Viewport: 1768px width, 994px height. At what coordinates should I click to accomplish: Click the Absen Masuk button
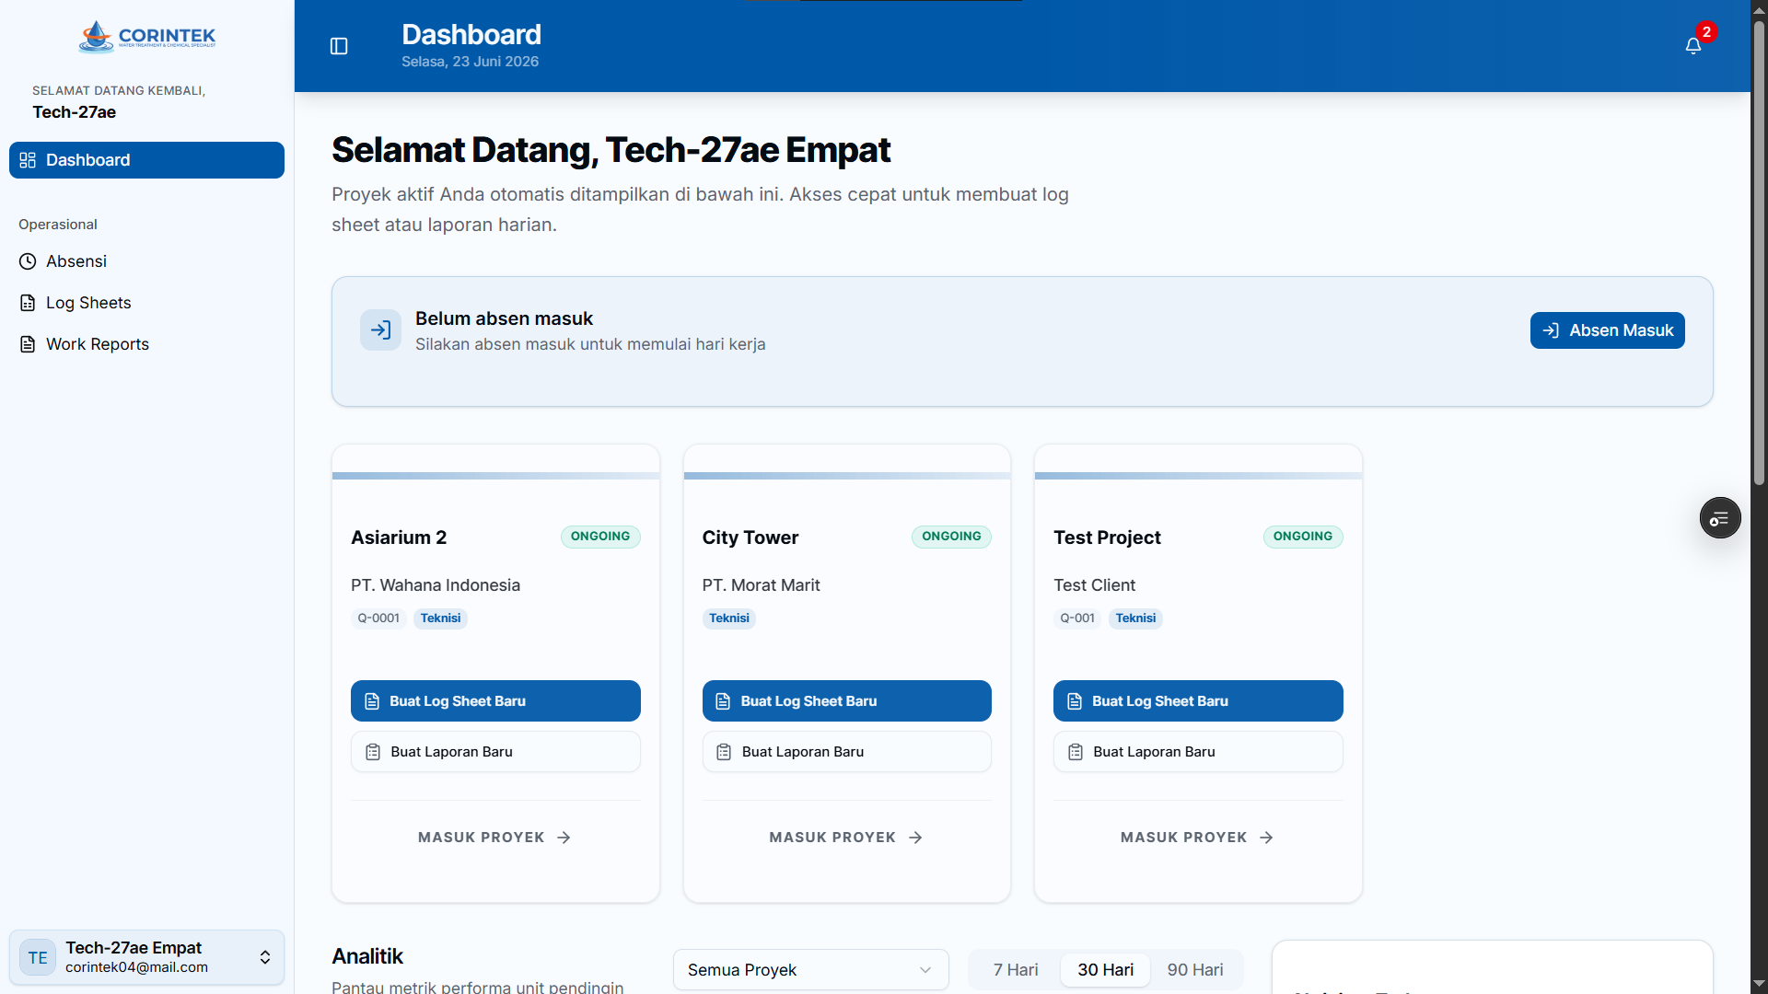1607,330
